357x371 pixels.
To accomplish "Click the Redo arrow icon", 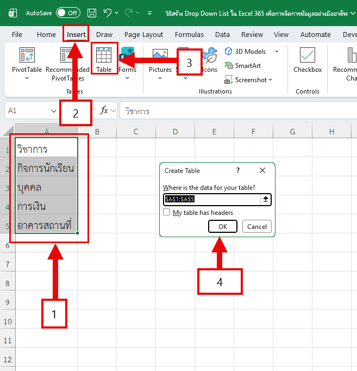I will [129, 13].
